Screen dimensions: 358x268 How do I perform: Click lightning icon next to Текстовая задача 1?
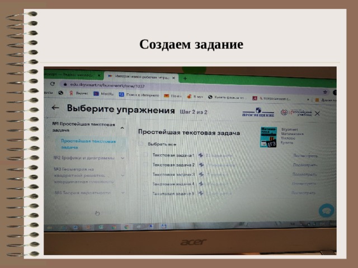[201, 155]
